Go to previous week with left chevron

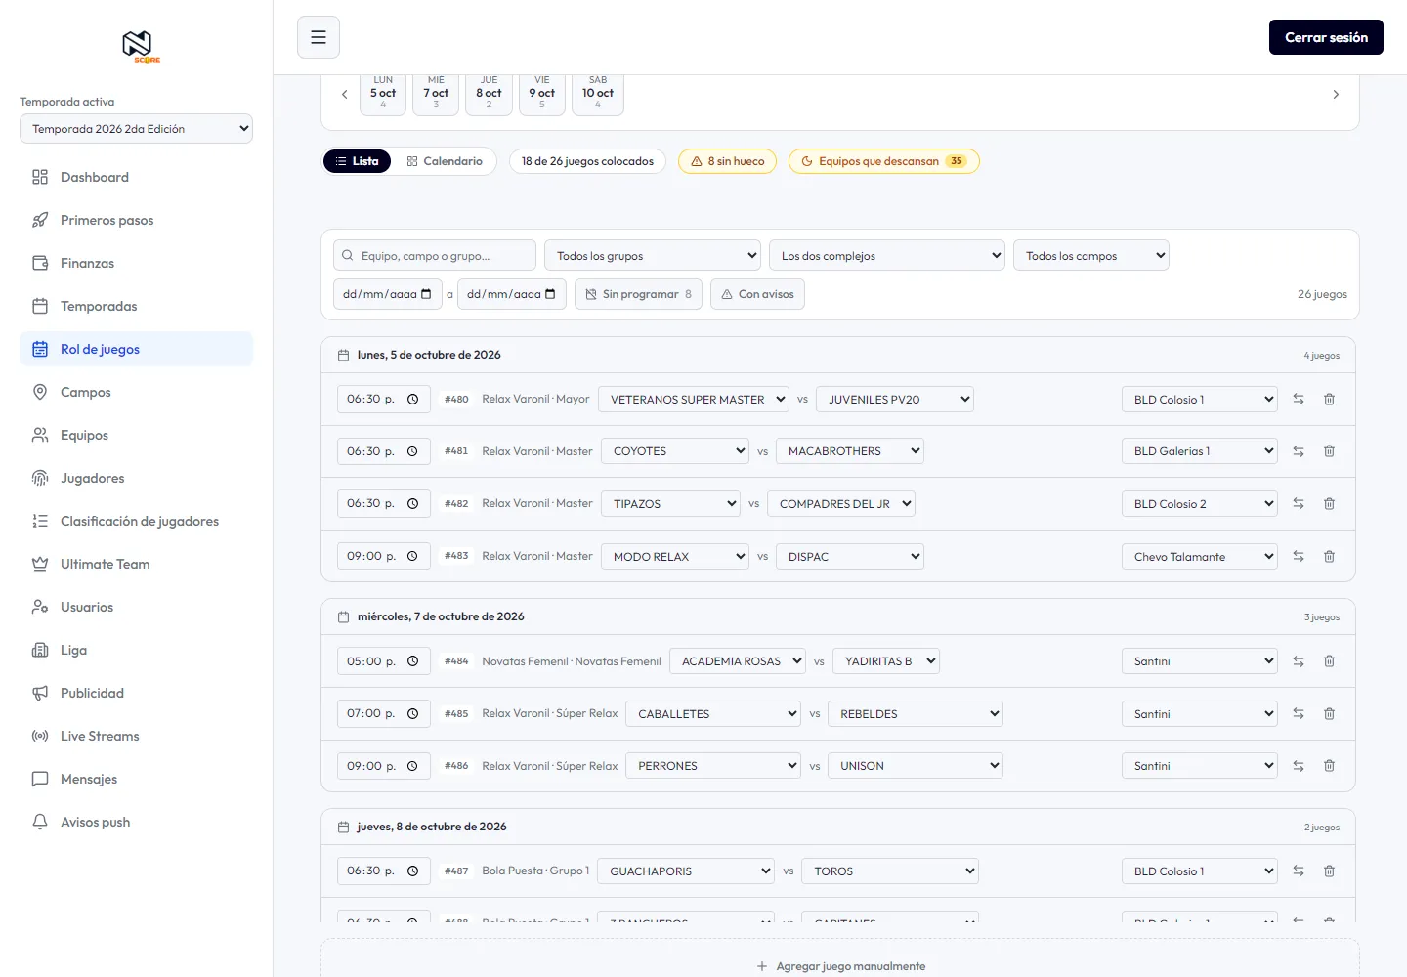point(344,95)
